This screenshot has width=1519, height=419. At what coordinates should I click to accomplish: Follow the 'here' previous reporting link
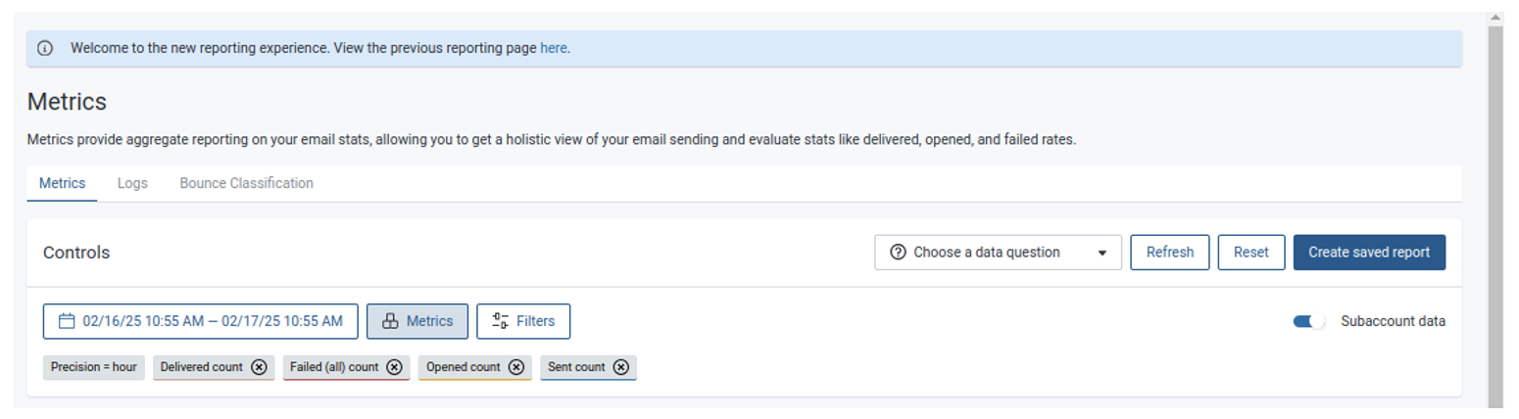[x=554, y=48]
